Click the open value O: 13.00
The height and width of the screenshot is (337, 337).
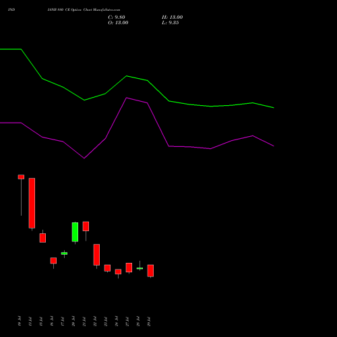[118, 23]
